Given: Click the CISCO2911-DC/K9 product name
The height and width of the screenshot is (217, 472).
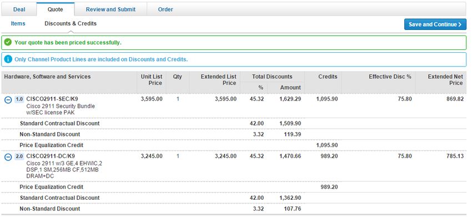Looking at the screenshot, I should point(51,156).
